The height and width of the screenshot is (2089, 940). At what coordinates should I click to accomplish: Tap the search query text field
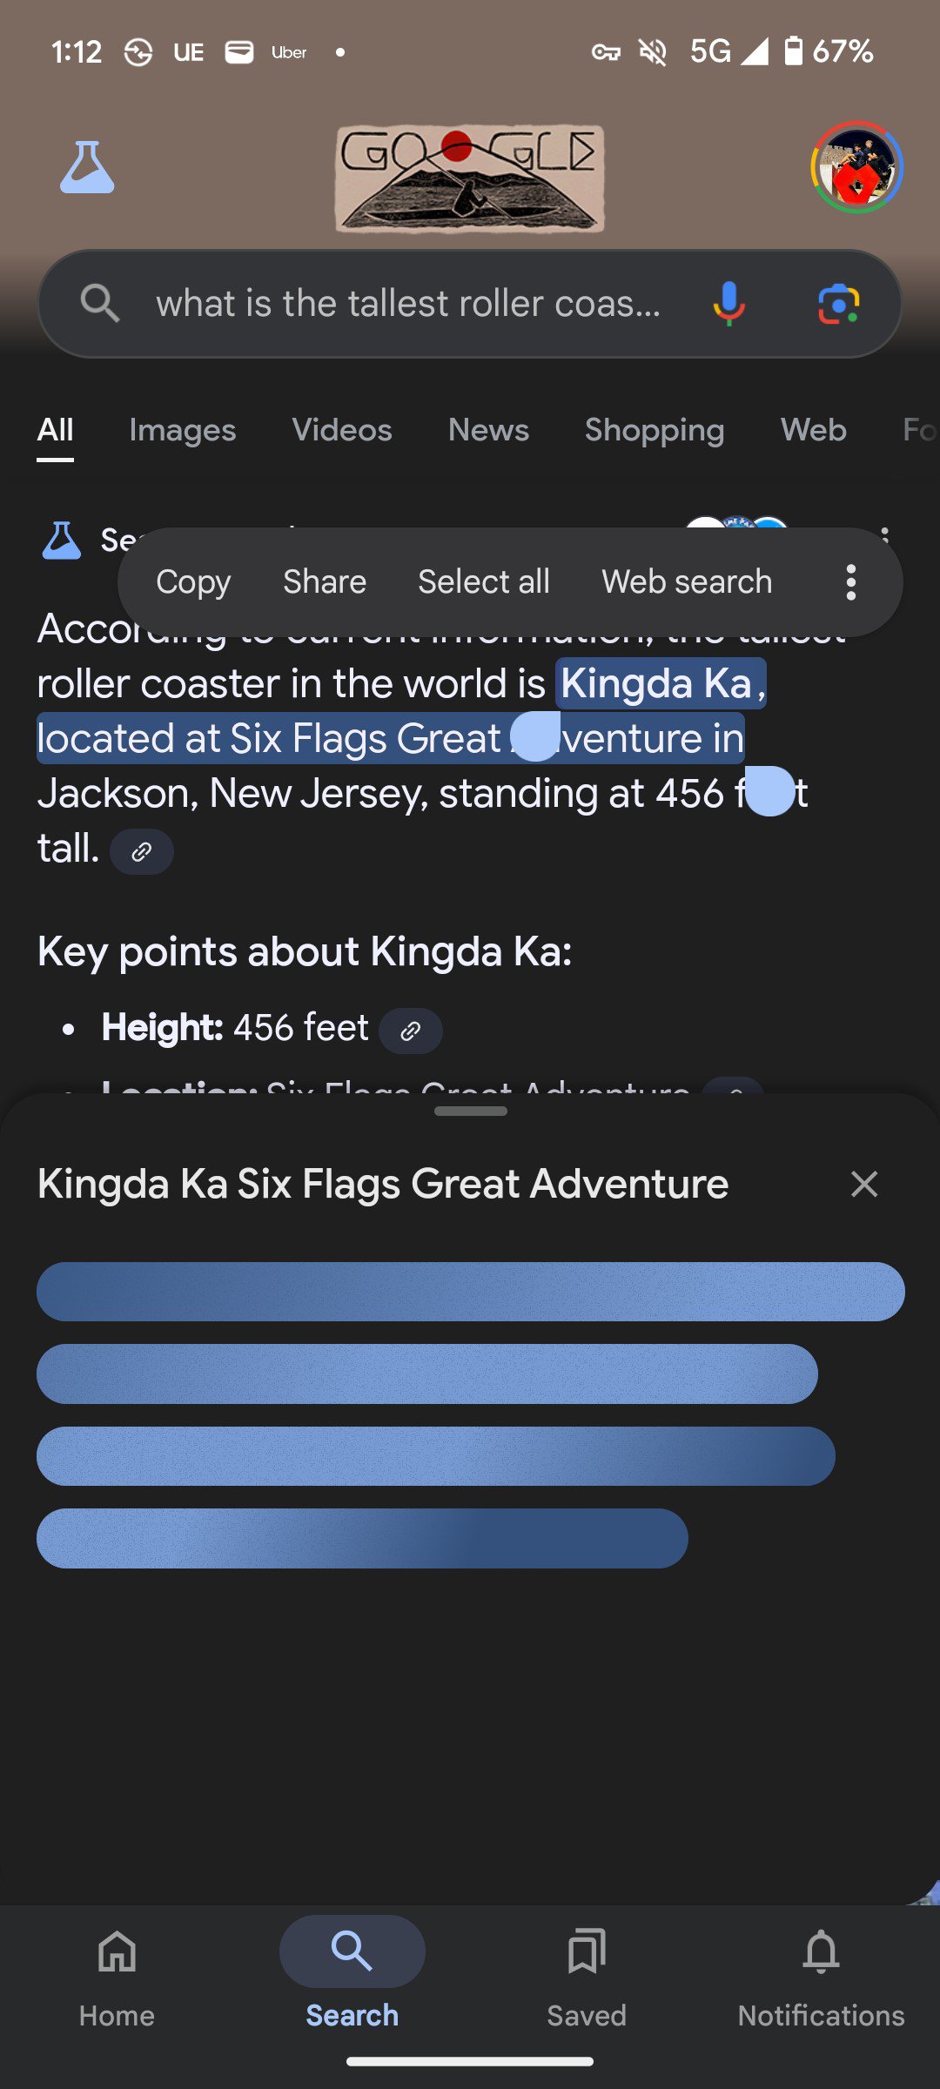pos(409,304)
